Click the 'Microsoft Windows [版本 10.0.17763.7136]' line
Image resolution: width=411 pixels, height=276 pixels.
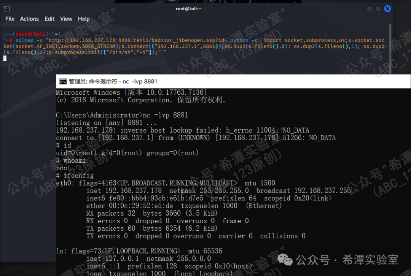pos(131,92)
